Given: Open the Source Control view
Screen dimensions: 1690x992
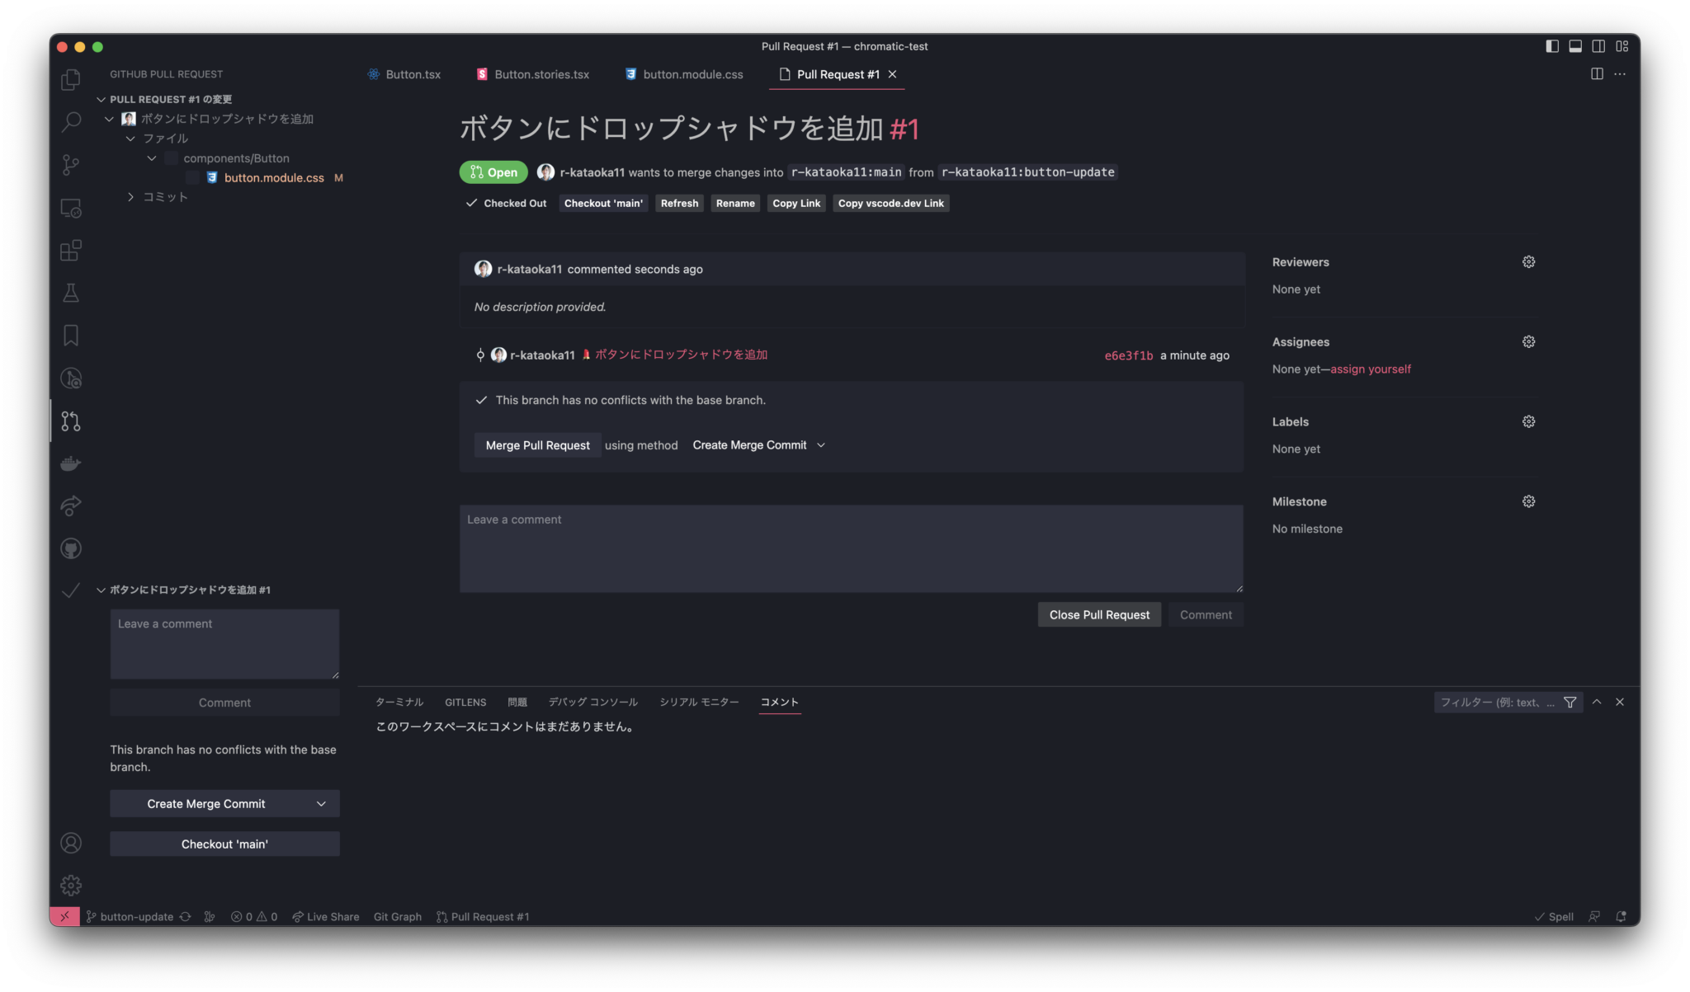Looking at the screenshot, I should tap(70, 164).
